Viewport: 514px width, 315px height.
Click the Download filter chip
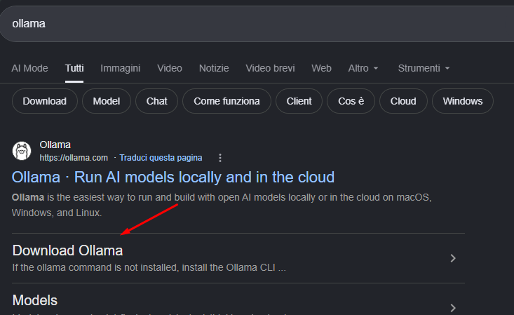click(x=45, y=101)
